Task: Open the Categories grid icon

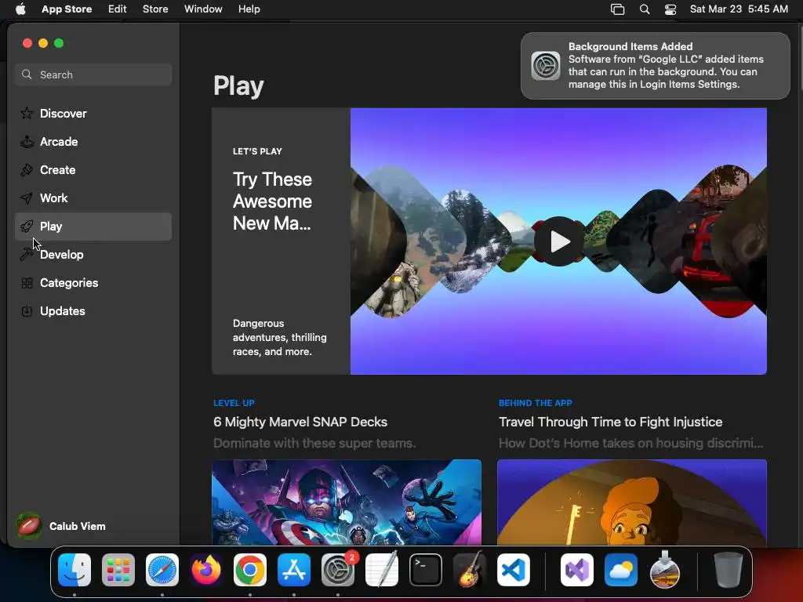Action: point(27,282)
